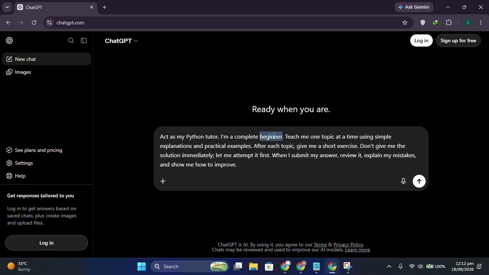Open the Wi-Fi network icon in the tray

pyautogui.click(x=412, y=267)
